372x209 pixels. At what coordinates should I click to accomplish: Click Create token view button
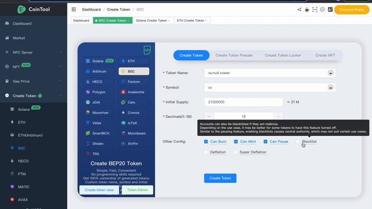pyautogui.click(x=99, y=190)
